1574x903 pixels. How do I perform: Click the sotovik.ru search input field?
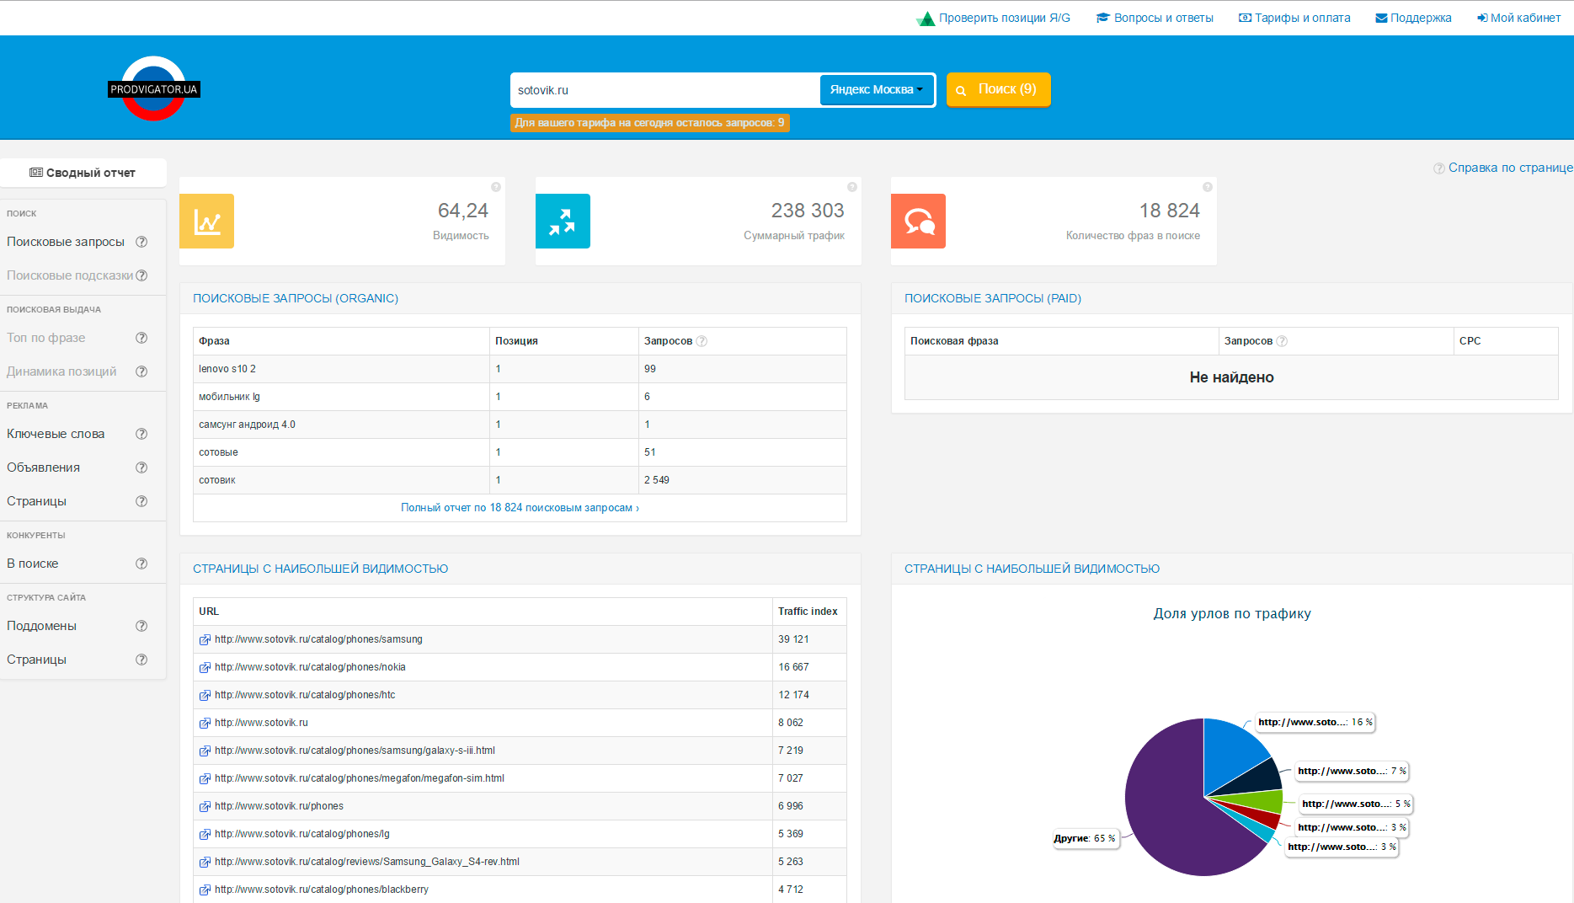(664, 90)
